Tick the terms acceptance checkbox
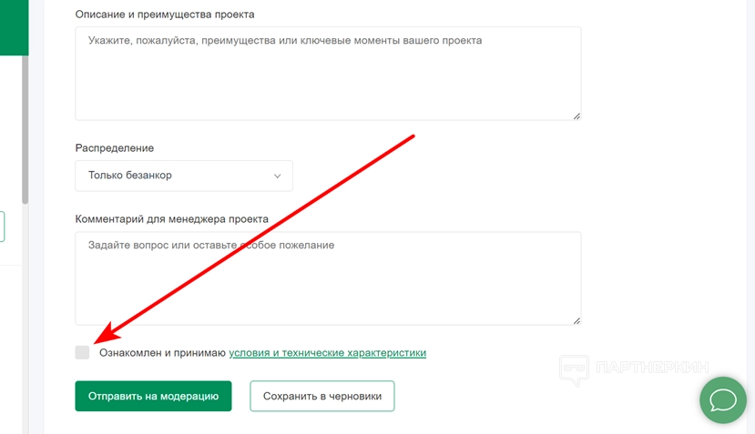This screenshot has height=434, width=755. point(83,352)
